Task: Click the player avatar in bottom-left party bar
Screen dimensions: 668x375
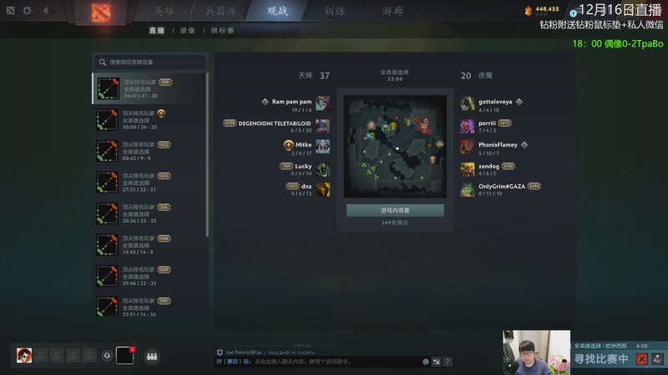Action: 24,356
